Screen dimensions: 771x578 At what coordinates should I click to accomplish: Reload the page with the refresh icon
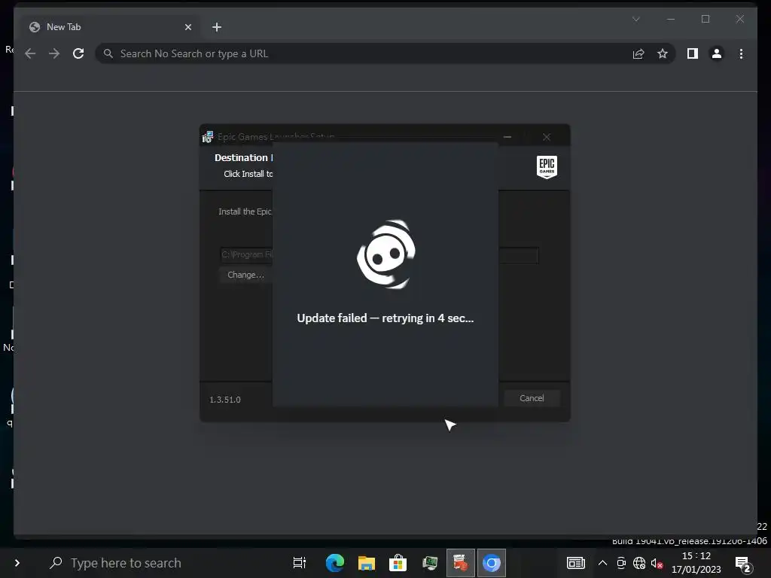[78, 53]
